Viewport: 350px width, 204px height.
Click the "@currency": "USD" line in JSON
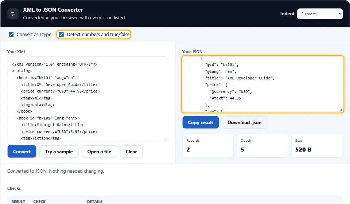click(231, 92)
